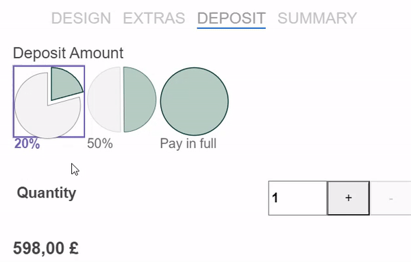
Task: Focus the quantity input showing 1
Action: 298,198
